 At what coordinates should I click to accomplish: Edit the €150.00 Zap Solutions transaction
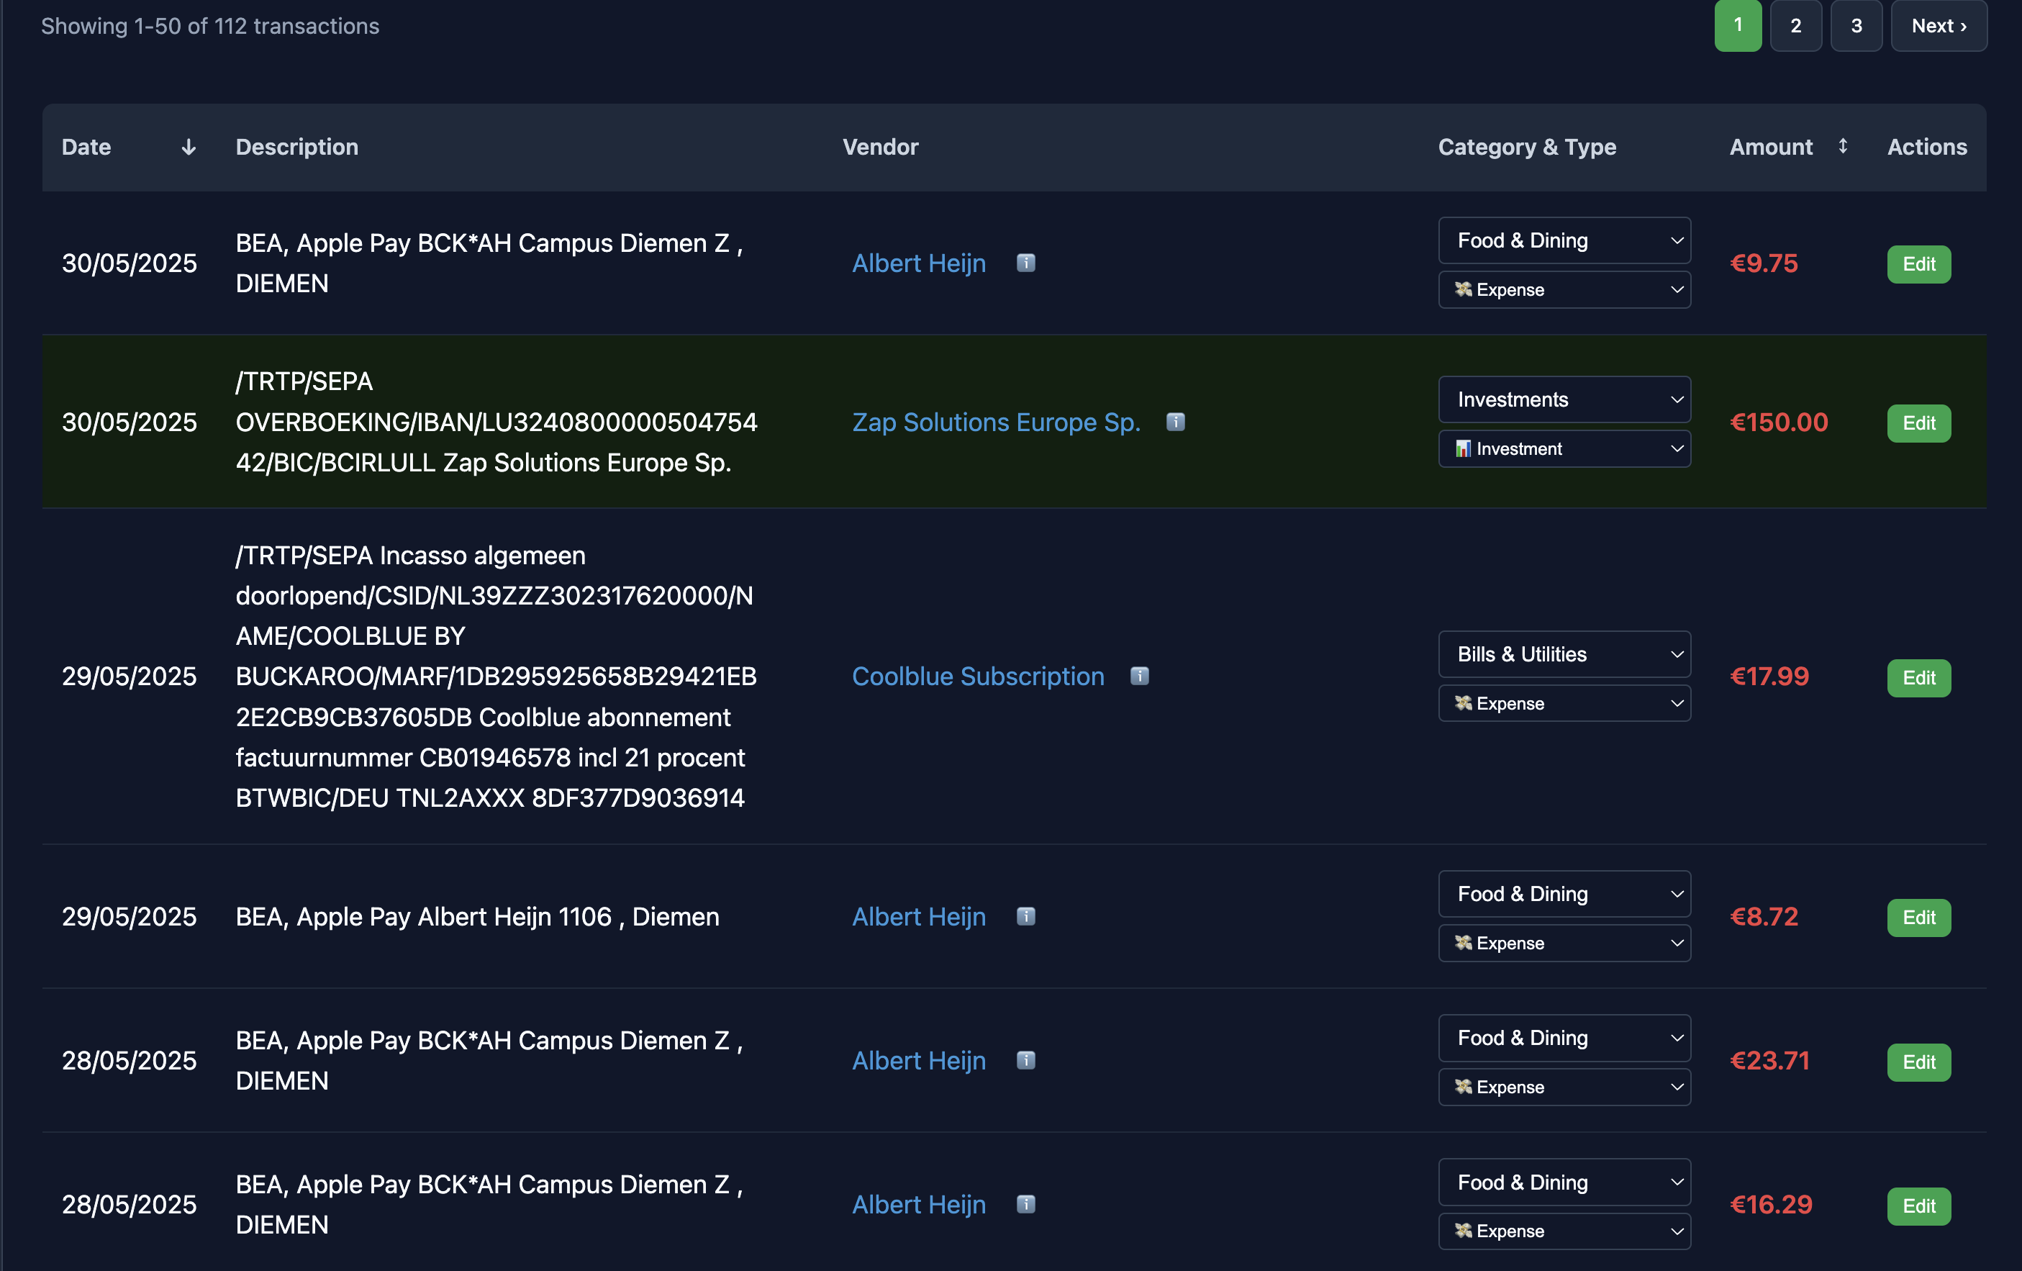pyautogui.click(x=1918, y=422)
